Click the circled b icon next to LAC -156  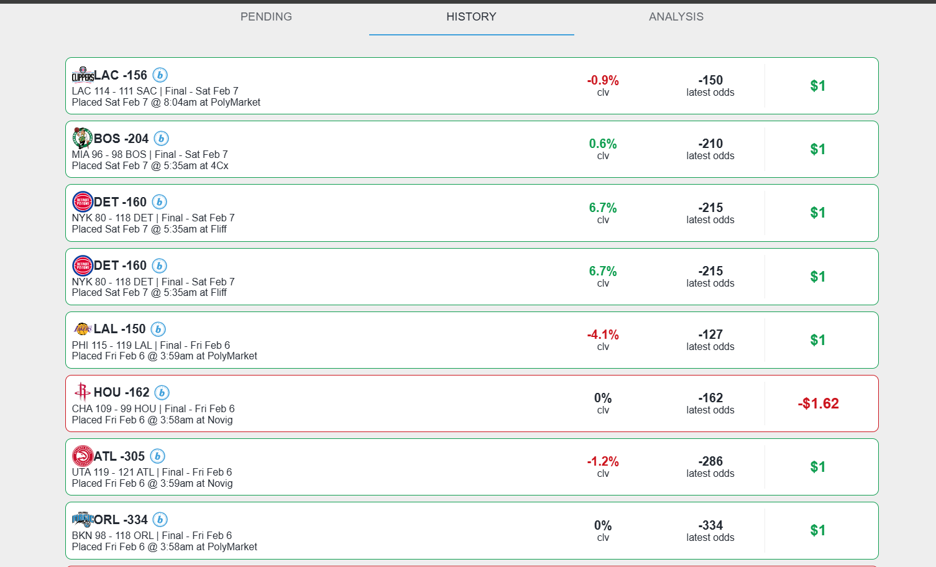(x=160, y=75)
